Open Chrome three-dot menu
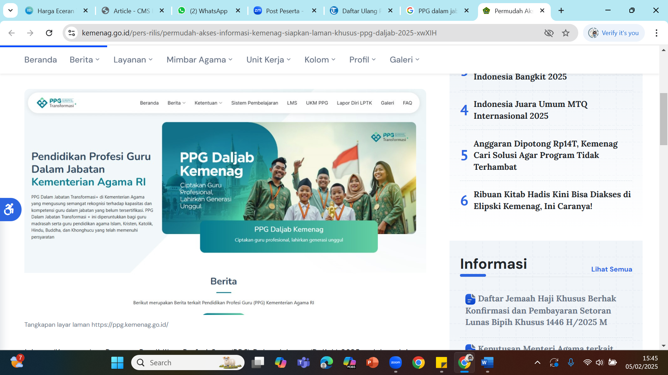The width and height of the screenshot is (668, 375). coord(656,33)
